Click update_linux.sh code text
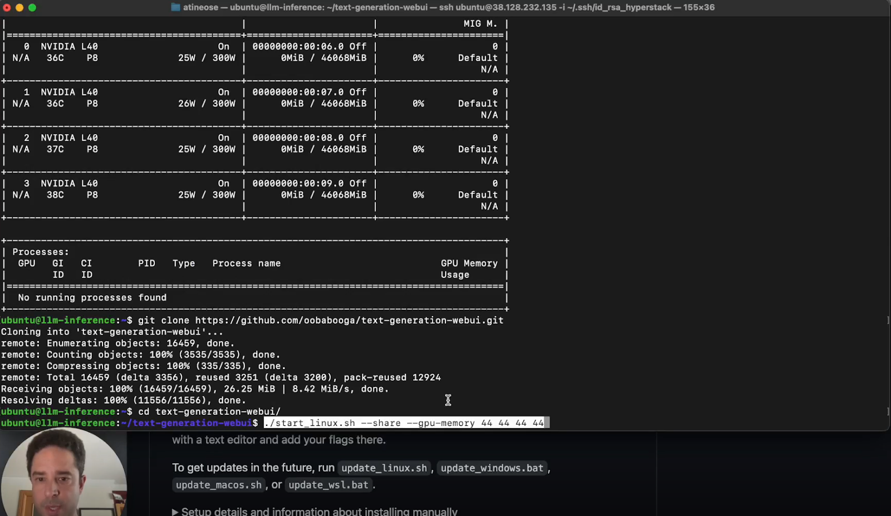The image size is (891, 516). click(x=384, y=468)
